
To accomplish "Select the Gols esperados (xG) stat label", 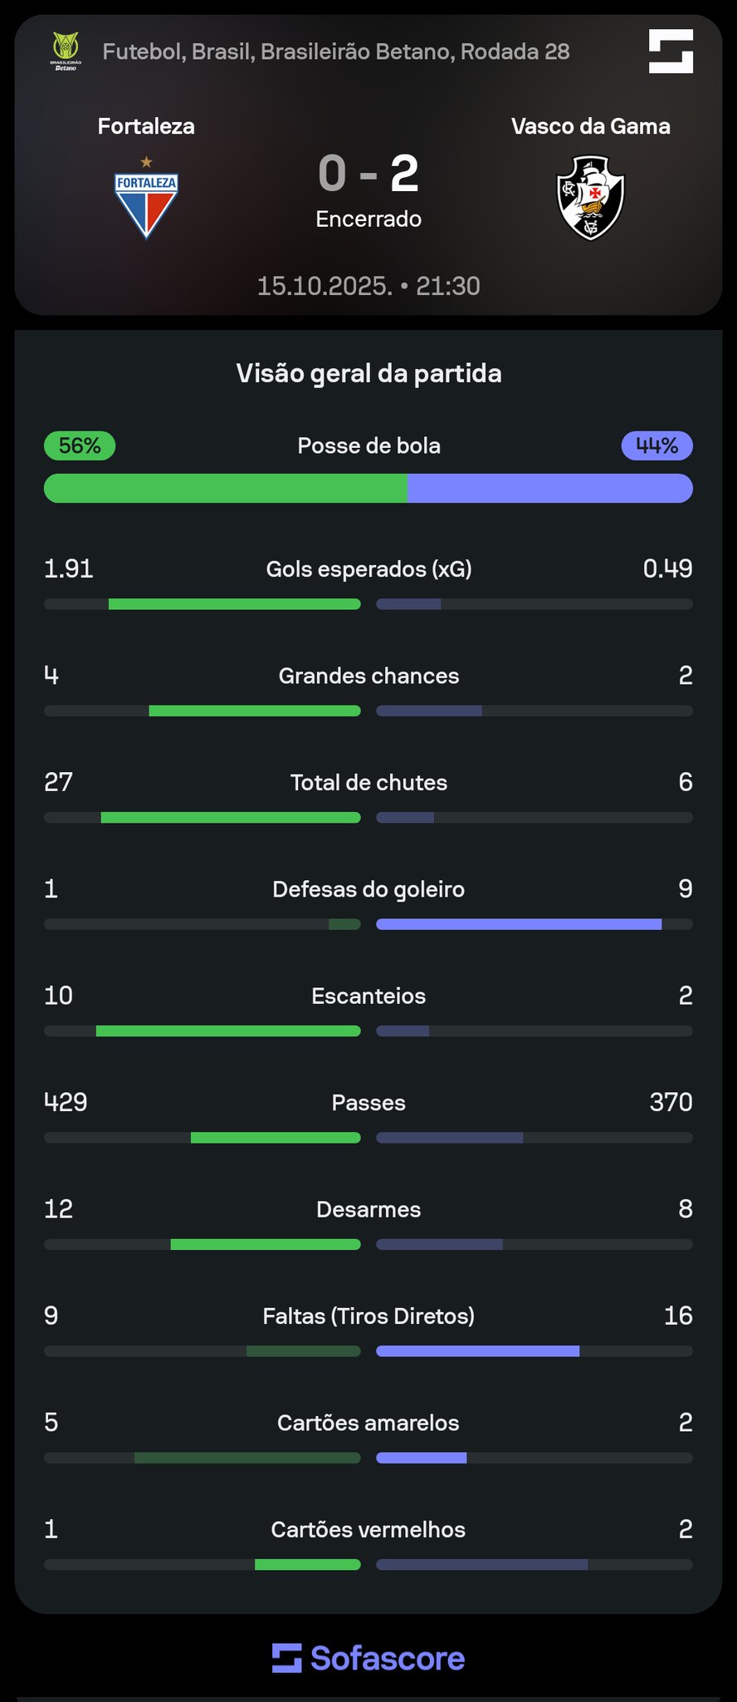I will click(368, 569).
